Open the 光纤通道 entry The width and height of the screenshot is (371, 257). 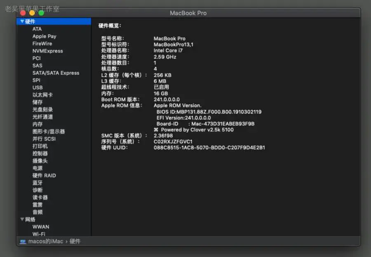(42, 117)
